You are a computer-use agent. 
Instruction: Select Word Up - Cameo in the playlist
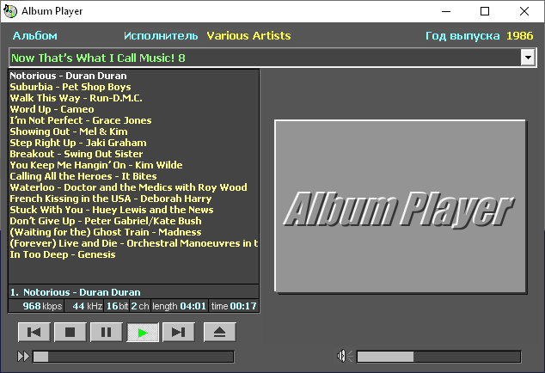[52, 109]
